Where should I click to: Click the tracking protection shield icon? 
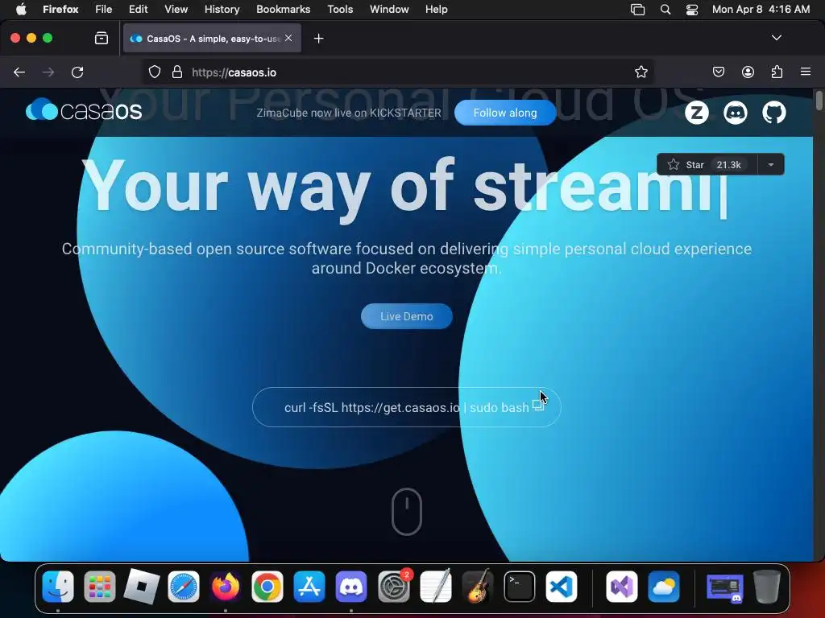pos(154,72)
